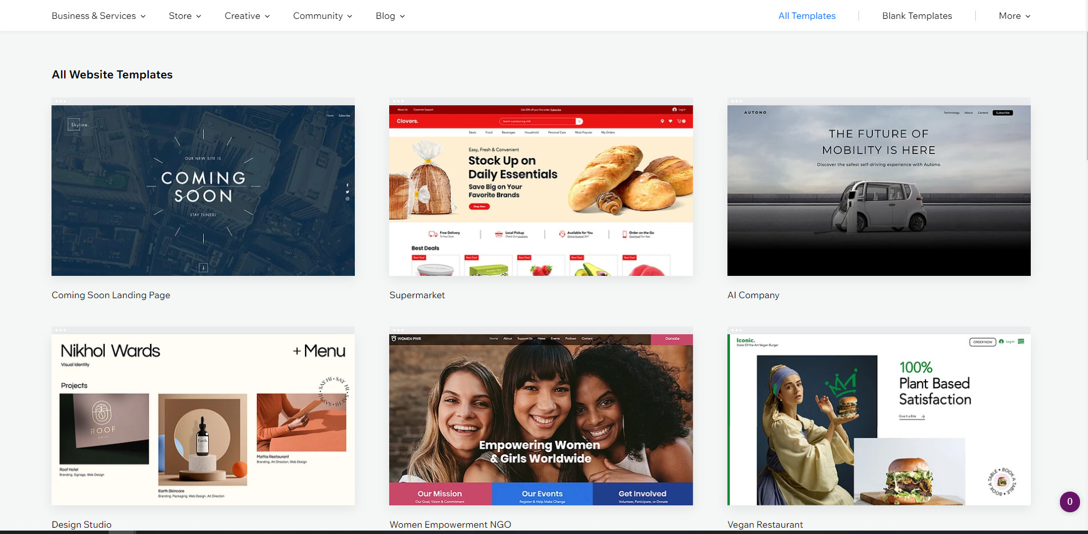Viewport: 1088px width, 534px height.
Task: Open the Supermarket template title link
Action: 417,295
